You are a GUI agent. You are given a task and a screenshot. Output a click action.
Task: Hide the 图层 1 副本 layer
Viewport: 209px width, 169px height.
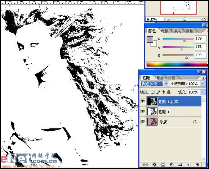point(143,101)
